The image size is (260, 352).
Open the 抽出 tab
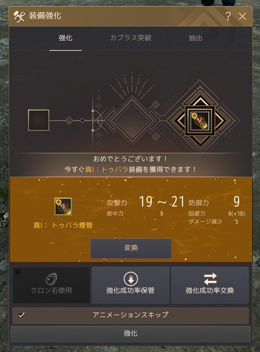(x=195, y=38)
